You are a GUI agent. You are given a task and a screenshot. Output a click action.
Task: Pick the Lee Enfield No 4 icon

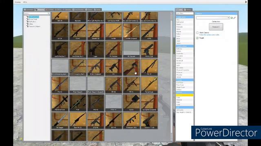pos(78,49)
